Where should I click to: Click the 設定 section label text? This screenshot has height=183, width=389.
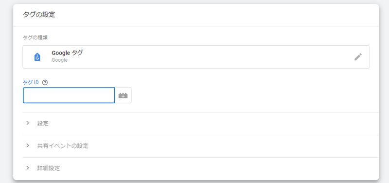point(43,124)
